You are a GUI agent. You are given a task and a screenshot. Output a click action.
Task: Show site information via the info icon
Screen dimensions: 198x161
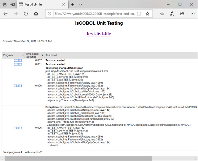49,14
